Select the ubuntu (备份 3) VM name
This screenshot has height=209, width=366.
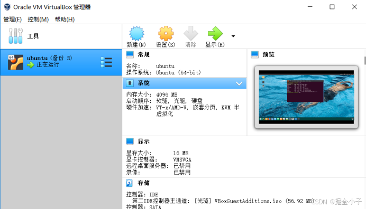(x=50, y=58)
